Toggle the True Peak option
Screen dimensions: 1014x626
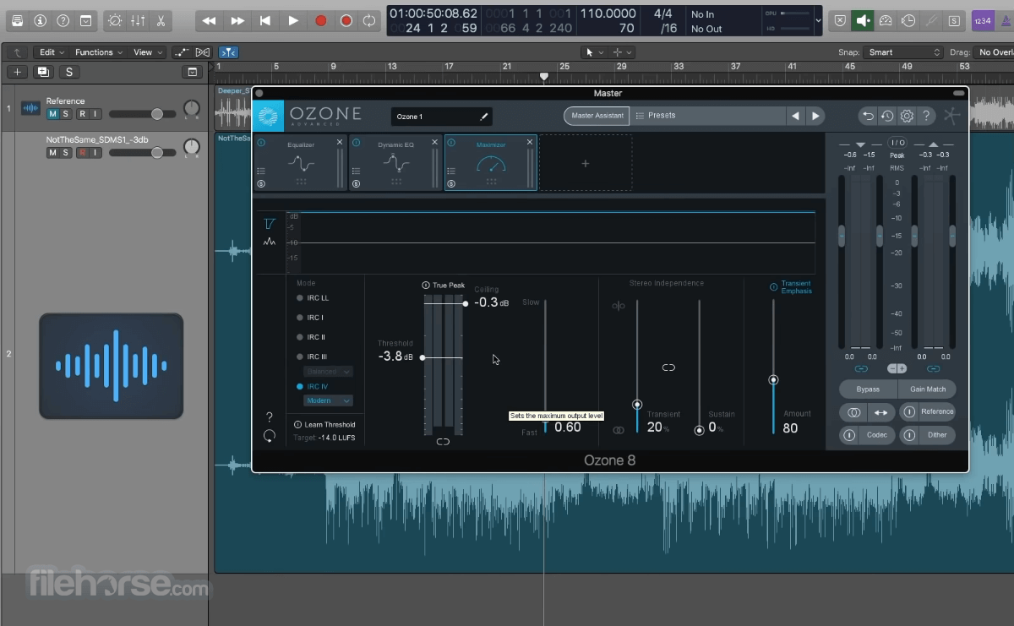click(x=444, y=286)
